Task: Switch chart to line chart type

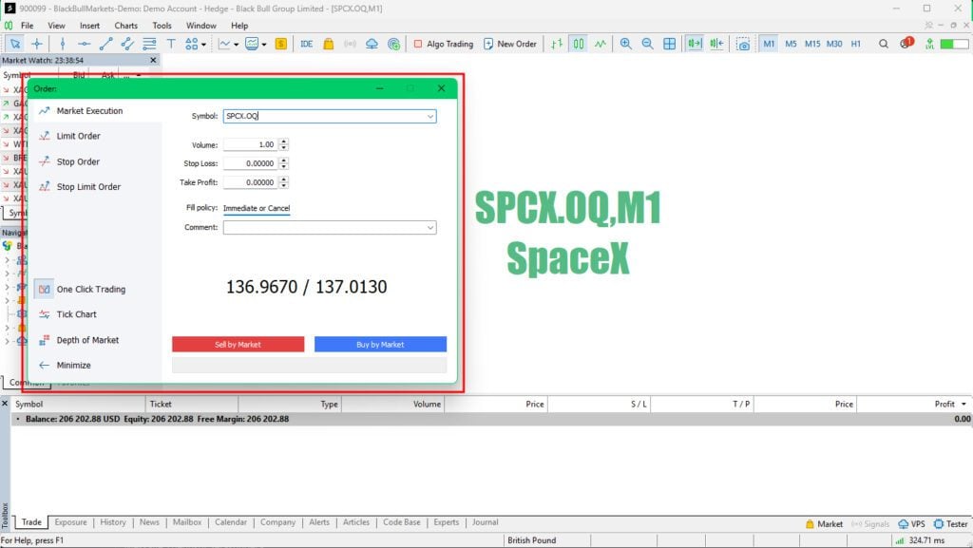Action: click(x=601, y=44)
